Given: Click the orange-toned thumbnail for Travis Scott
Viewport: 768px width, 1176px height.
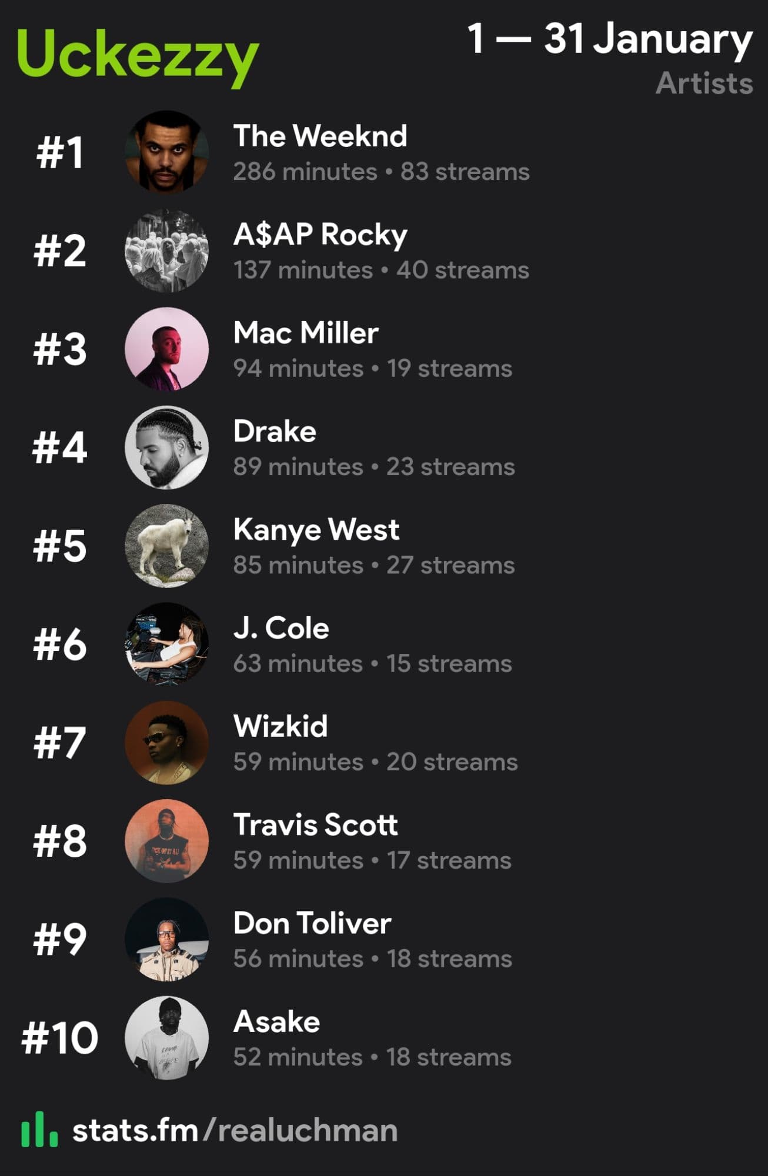Looking at the screenshot, I should click(166, 841).
